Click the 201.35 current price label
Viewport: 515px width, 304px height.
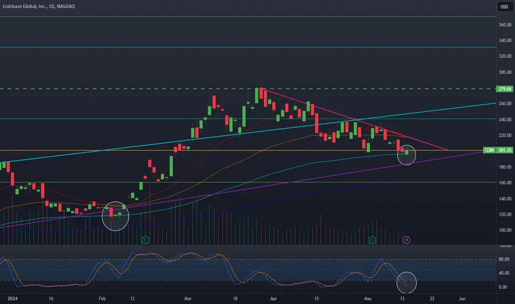[505, 150]
